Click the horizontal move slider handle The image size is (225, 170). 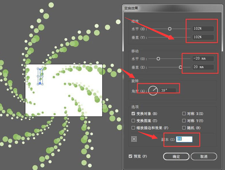[158, 59]
